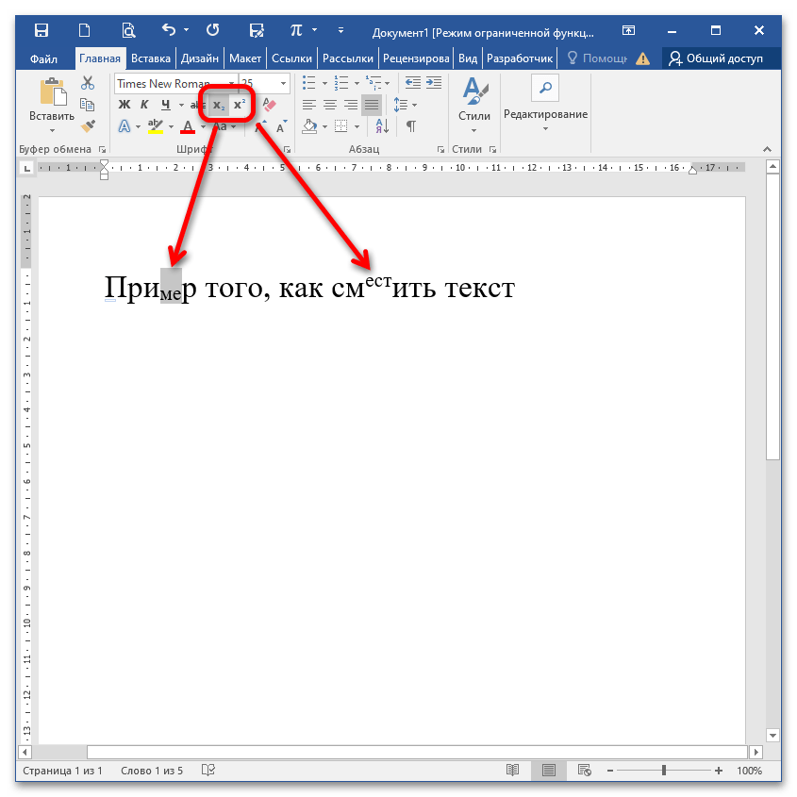Click the Clear Formatting eraser icon

click(x=268, y=105)
